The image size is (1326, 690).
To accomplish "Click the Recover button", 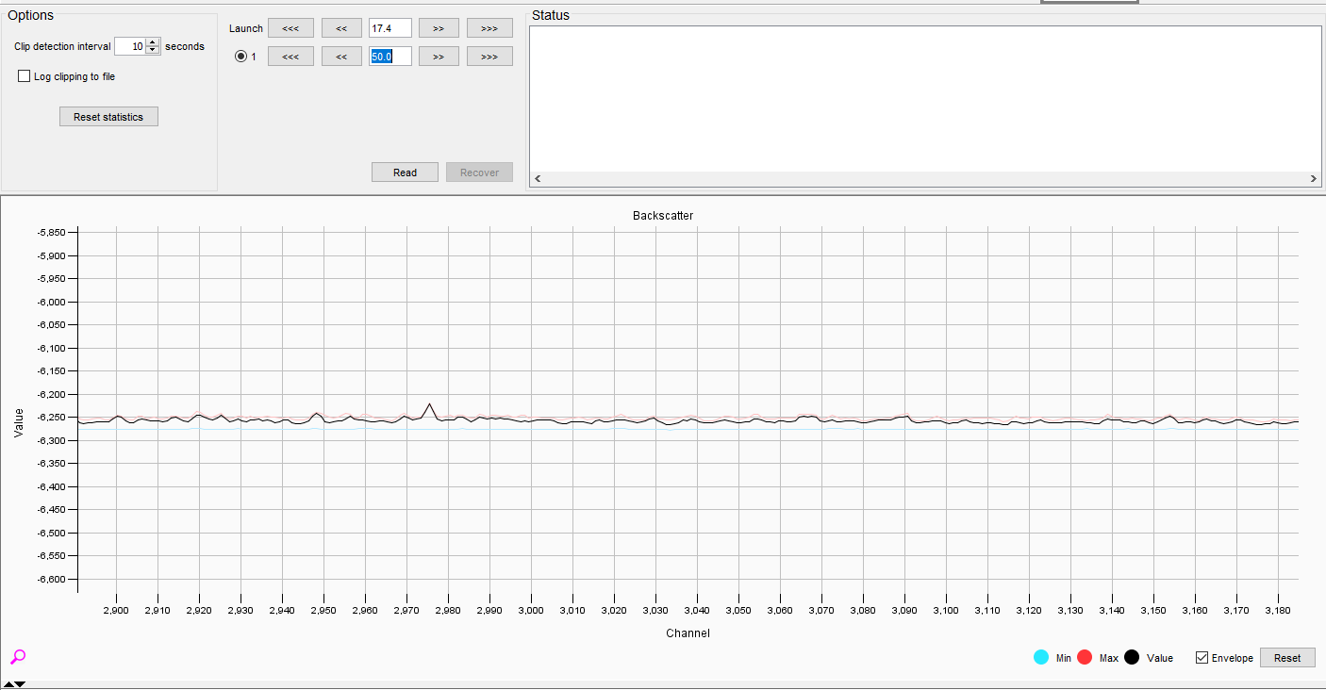I will pyautogui.click(x=479, y=172).
